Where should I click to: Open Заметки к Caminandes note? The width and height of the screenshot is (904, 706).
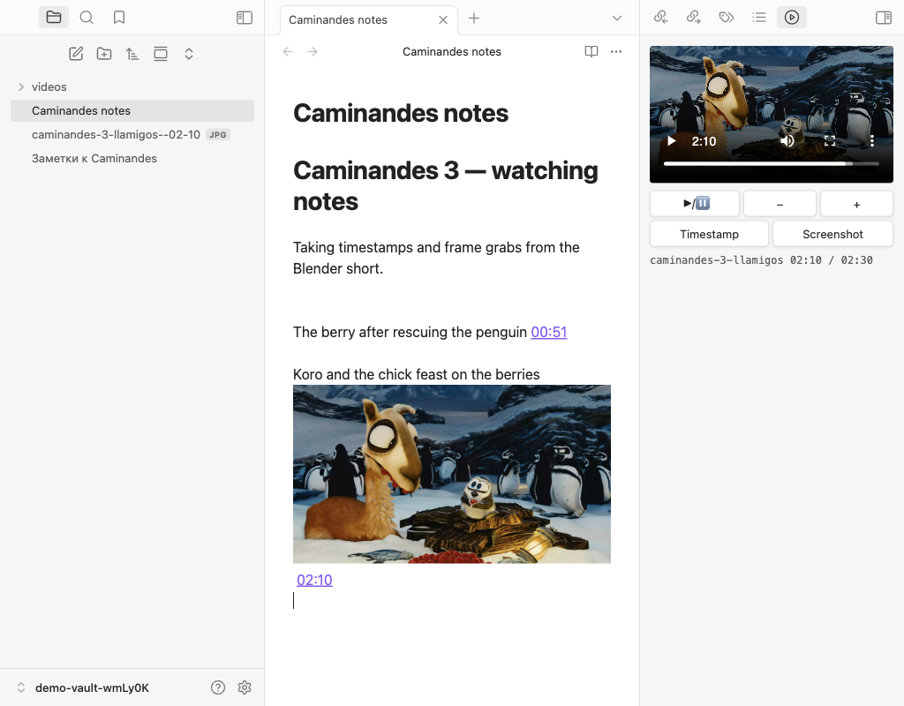(132, 158)
